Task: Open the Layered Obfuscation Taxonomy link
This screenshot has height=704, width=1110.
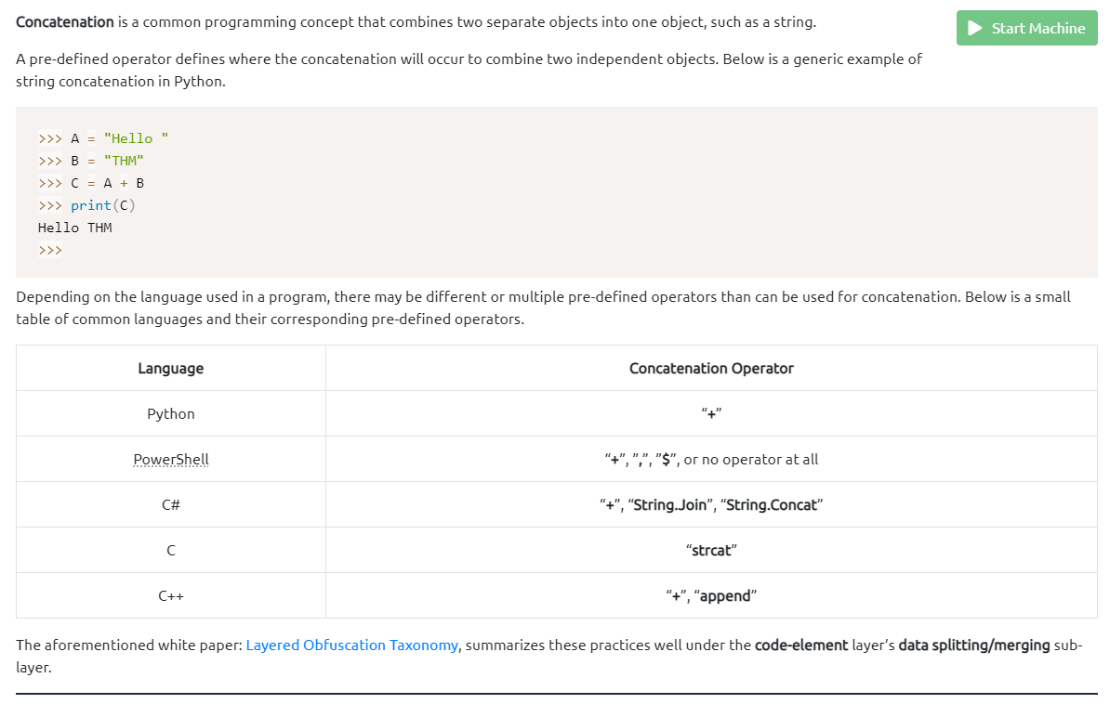Action: tap(351, 645)
